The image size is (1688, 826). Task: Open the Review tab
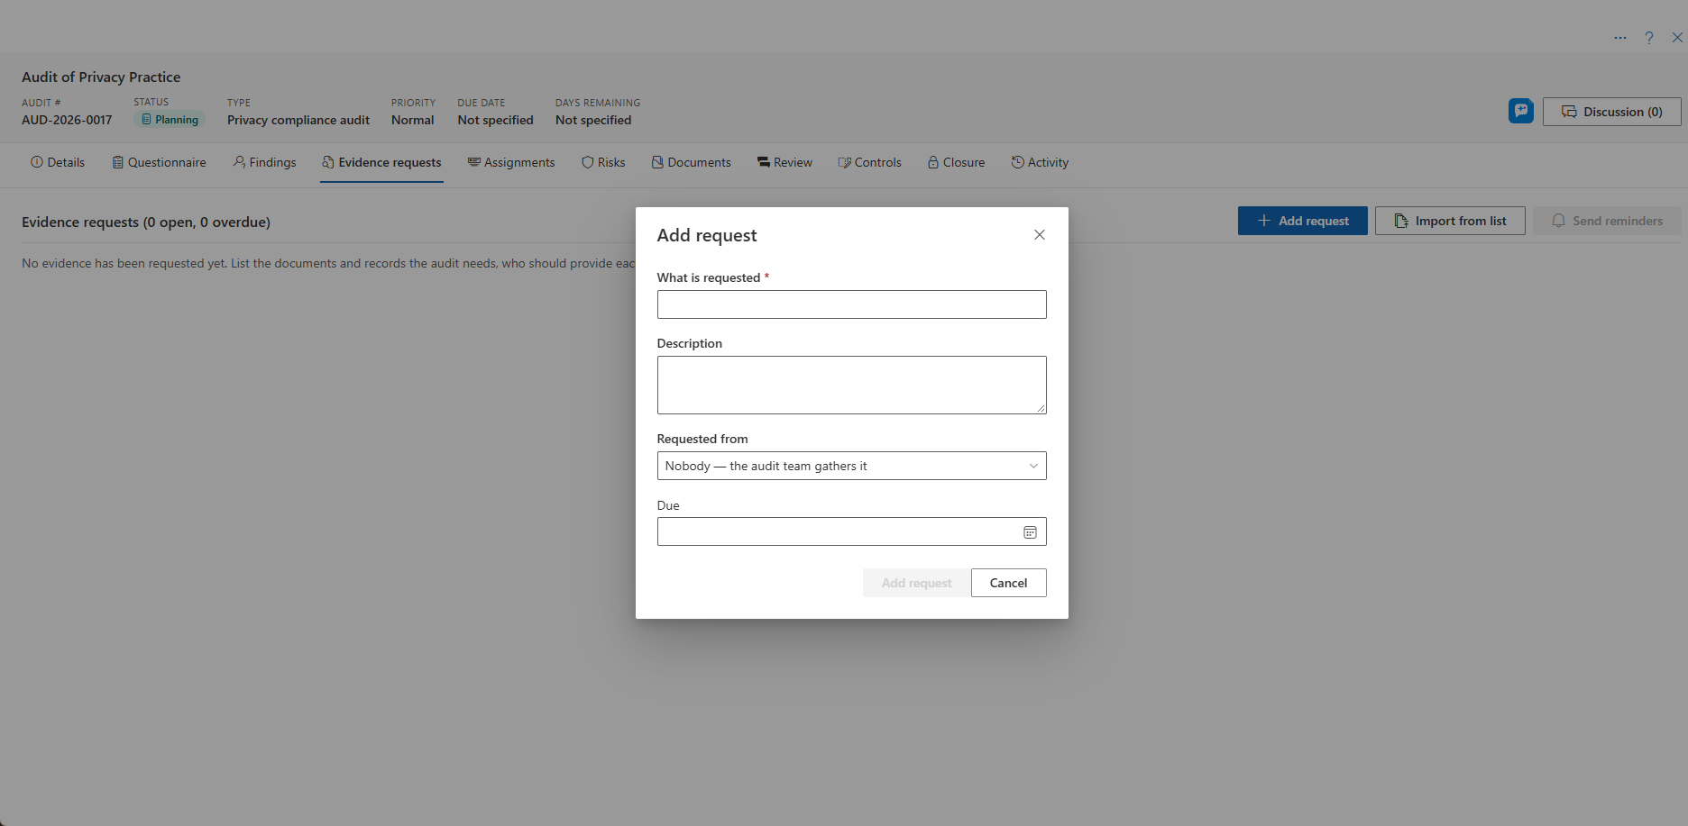tap(784, 162)
